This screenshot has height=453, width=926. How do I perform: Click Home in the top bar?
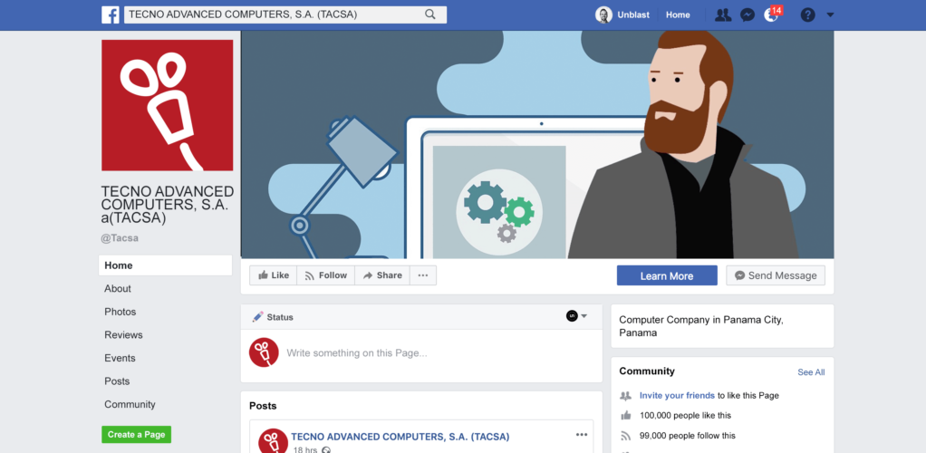678,14
